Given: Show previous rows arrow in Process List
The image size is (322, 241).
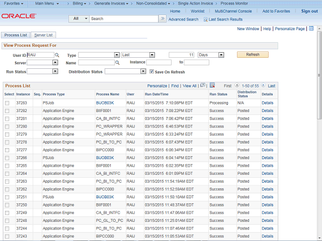Looking at the screenshot, I should point(237,86).
